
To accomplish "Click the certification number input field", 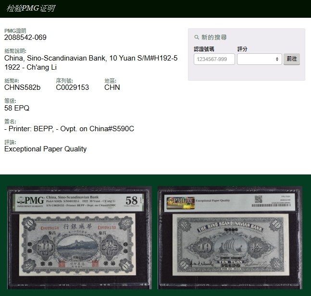I will click(x=214, y=59).
